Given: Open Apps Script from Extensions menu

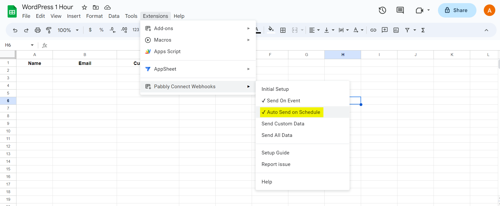Looking at the screenshot, I should (198, 51).
